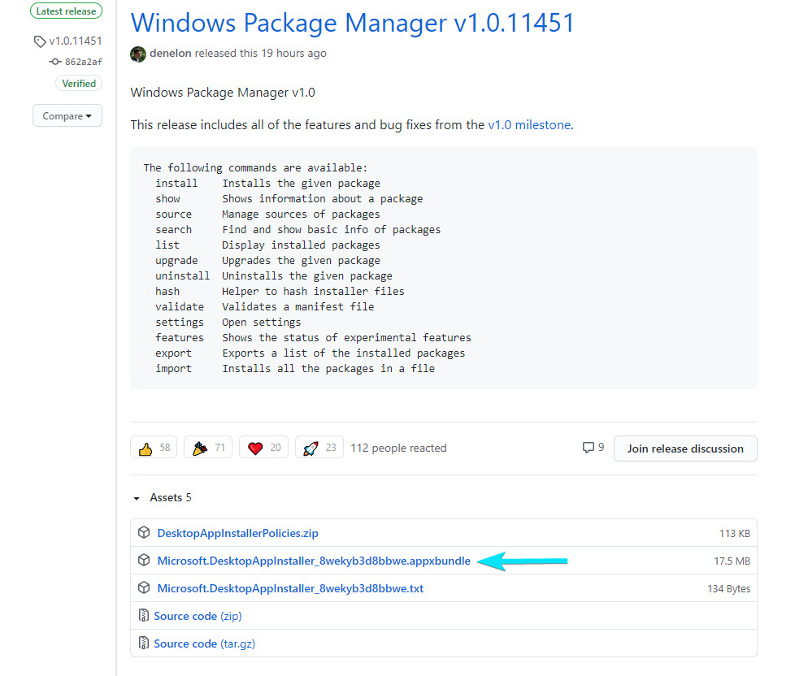The width and height of the screenshot is (795, 676).
Task: Click the tag icon beside v1.0.11451
Action: pyautogui.click(x=40, y=40)
